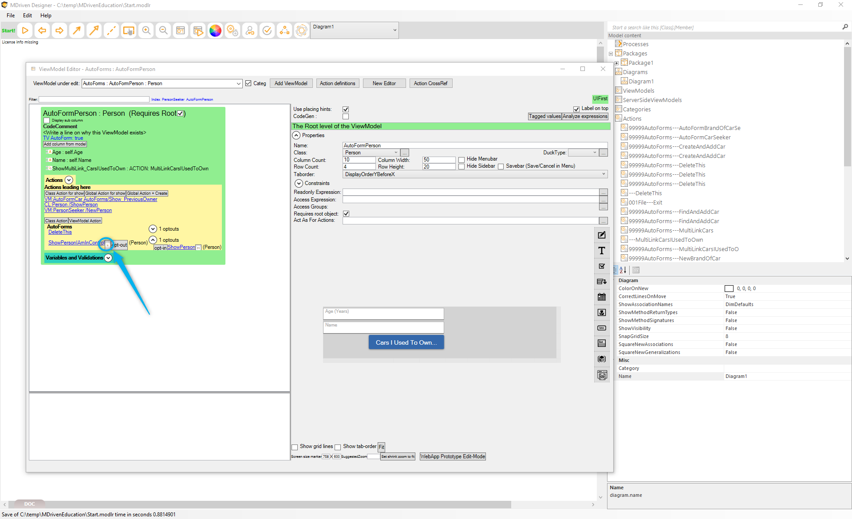Open the Help menu
The height and width of the screenshot is (519, 852).
(46, 16)
